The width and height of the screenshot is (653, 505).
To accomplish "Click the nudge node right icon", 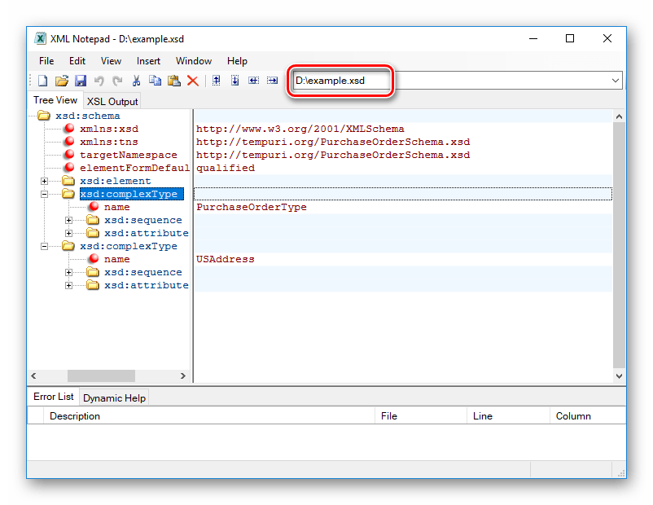I will 273,81.
